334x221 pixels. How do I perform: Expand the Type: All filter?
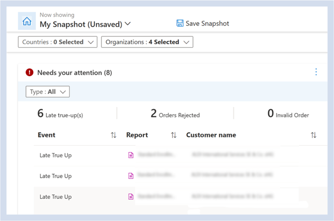47,92
